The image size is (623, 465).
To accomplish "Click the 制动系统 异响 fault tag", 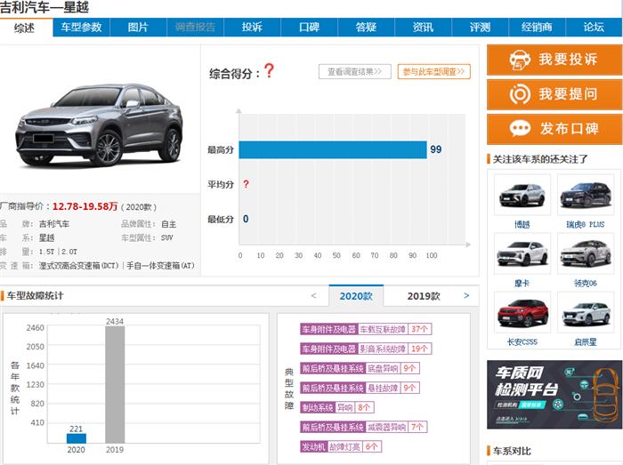I will click(337, 407).
